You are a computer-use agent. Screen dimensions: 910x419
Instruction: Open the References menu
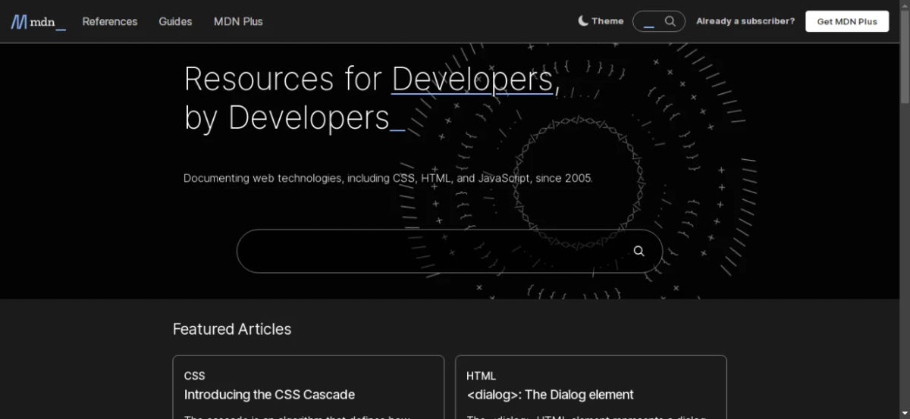(110, 21)
